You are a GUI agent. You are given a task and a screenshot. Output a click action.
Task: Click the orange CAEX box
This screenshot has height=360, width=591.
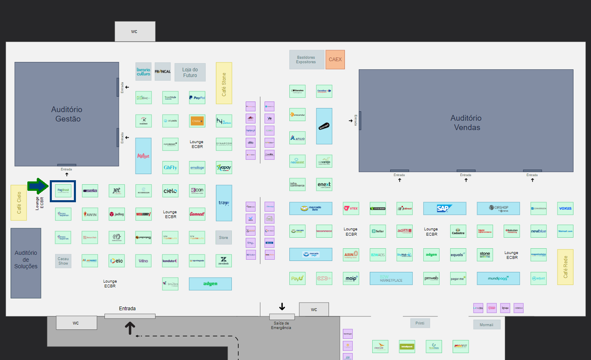335,60
